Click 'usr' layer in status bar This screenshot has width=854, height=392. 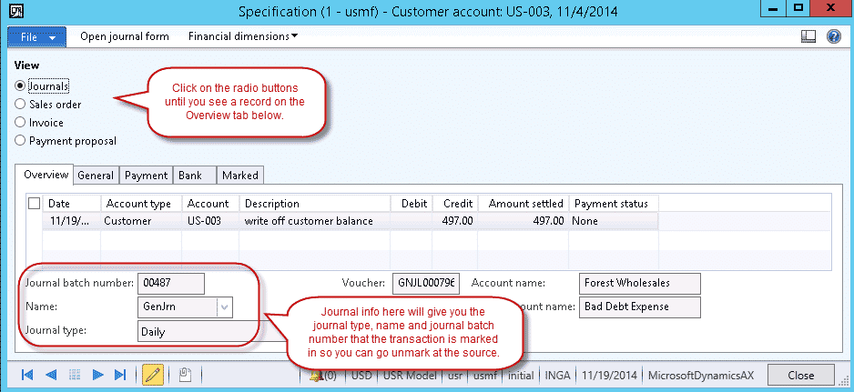coord(455,375)
